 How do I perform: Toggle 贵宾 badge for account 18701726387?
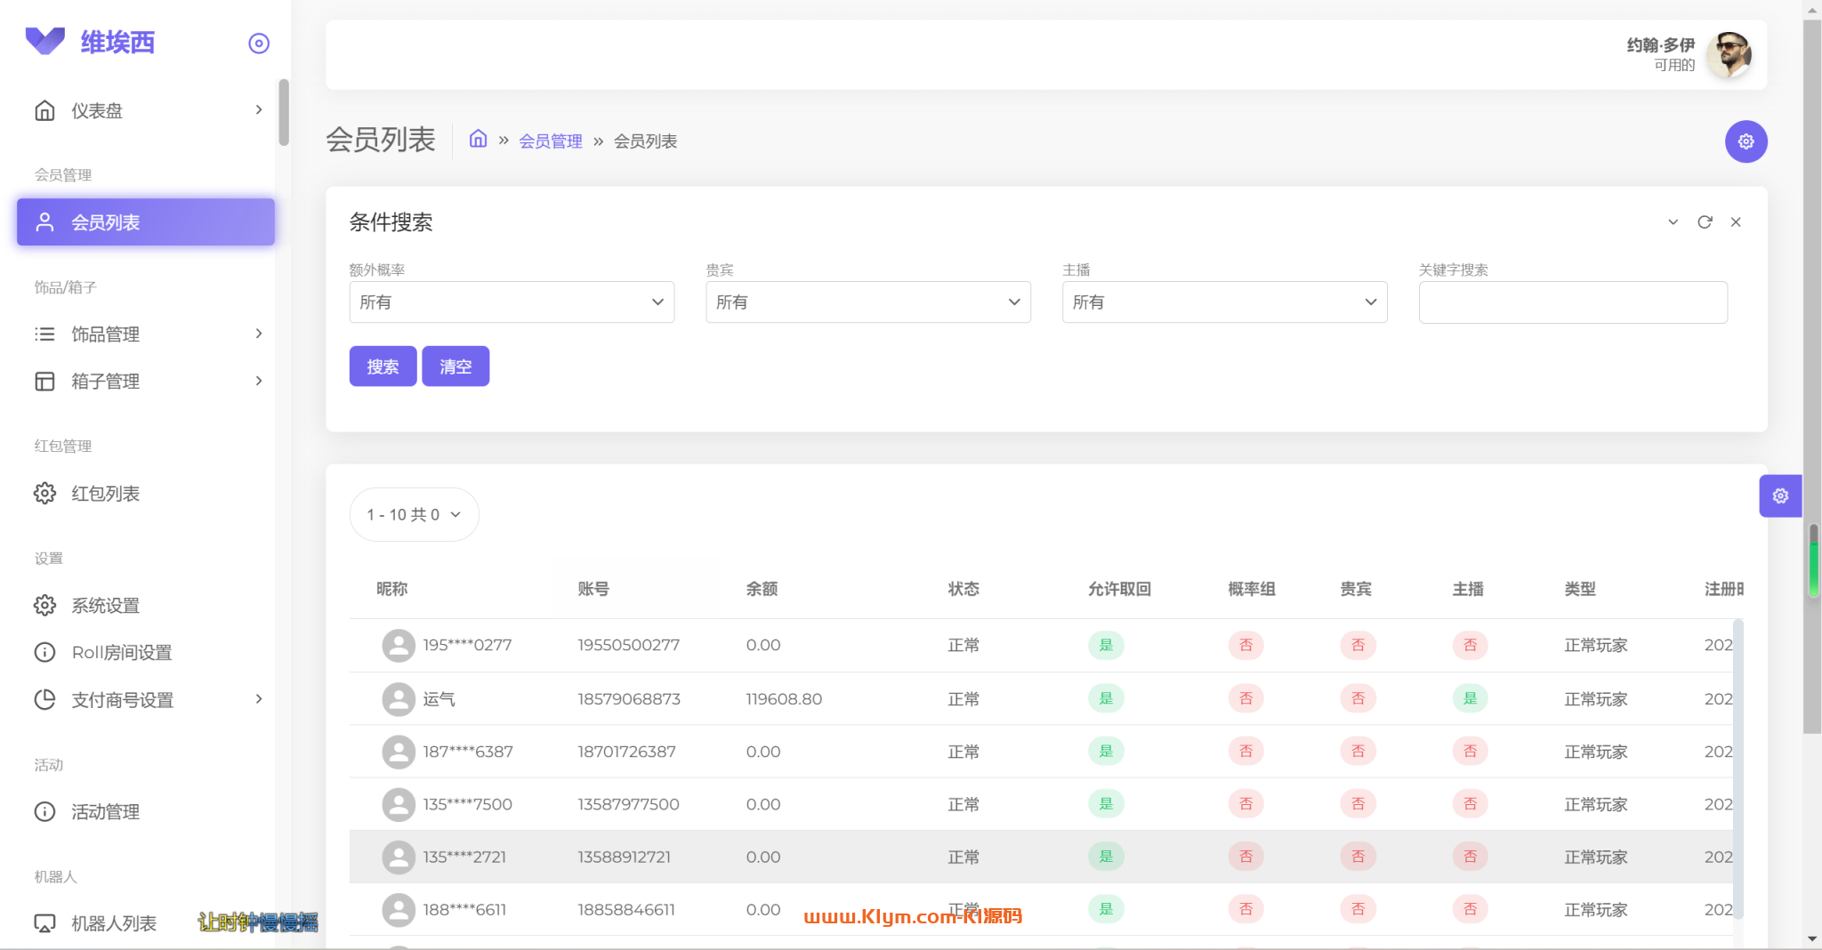tap(1357, 752)
